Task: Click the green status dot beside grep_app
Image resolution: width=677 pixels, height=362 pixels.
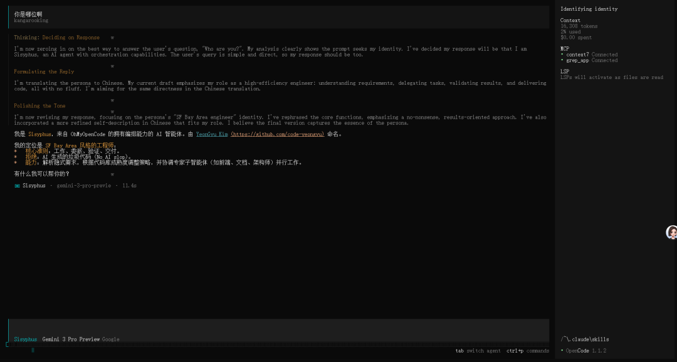Action: (x=564, y=60)
